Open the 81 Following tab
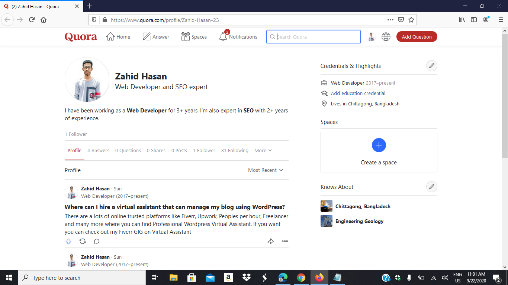This screenshot has height=285, width=508. coord(235,150)
